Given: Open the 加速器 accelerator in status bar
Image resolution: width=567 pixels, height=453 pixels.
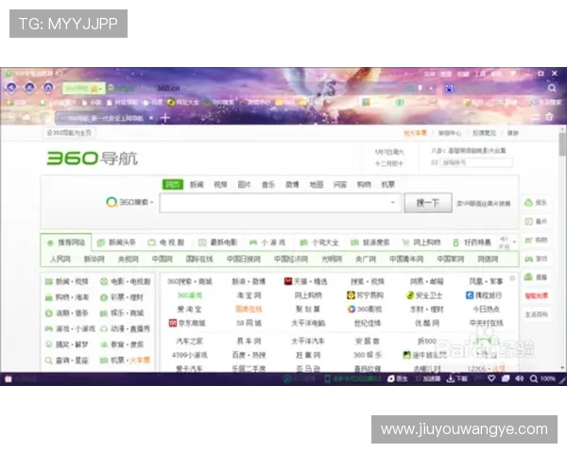Looking at the screenshot, I should click(428, 378).
